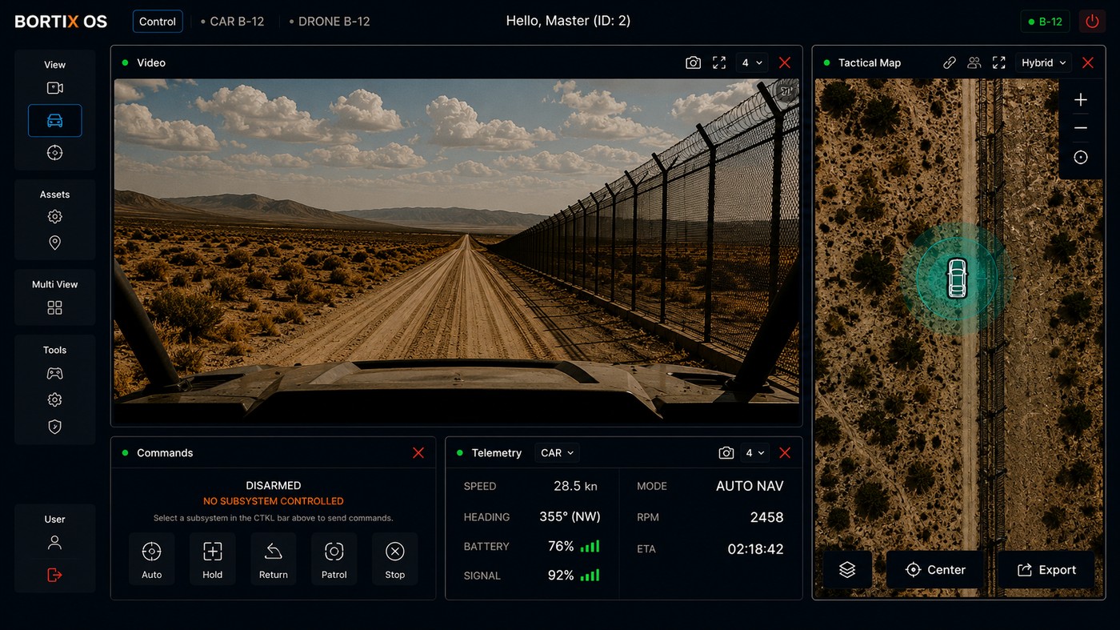Click the Auto command button
The width and height of the screenshot is (1120, 630).
[x=151, y=559]
